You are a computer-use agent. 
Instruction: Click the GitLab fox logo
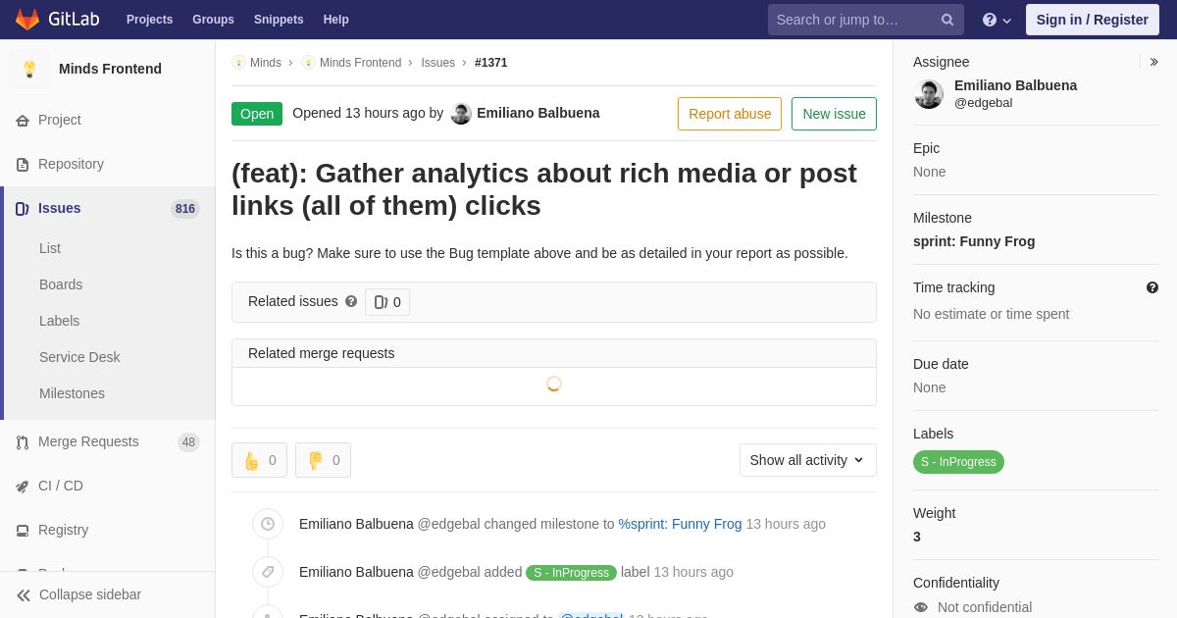[27, 20]
